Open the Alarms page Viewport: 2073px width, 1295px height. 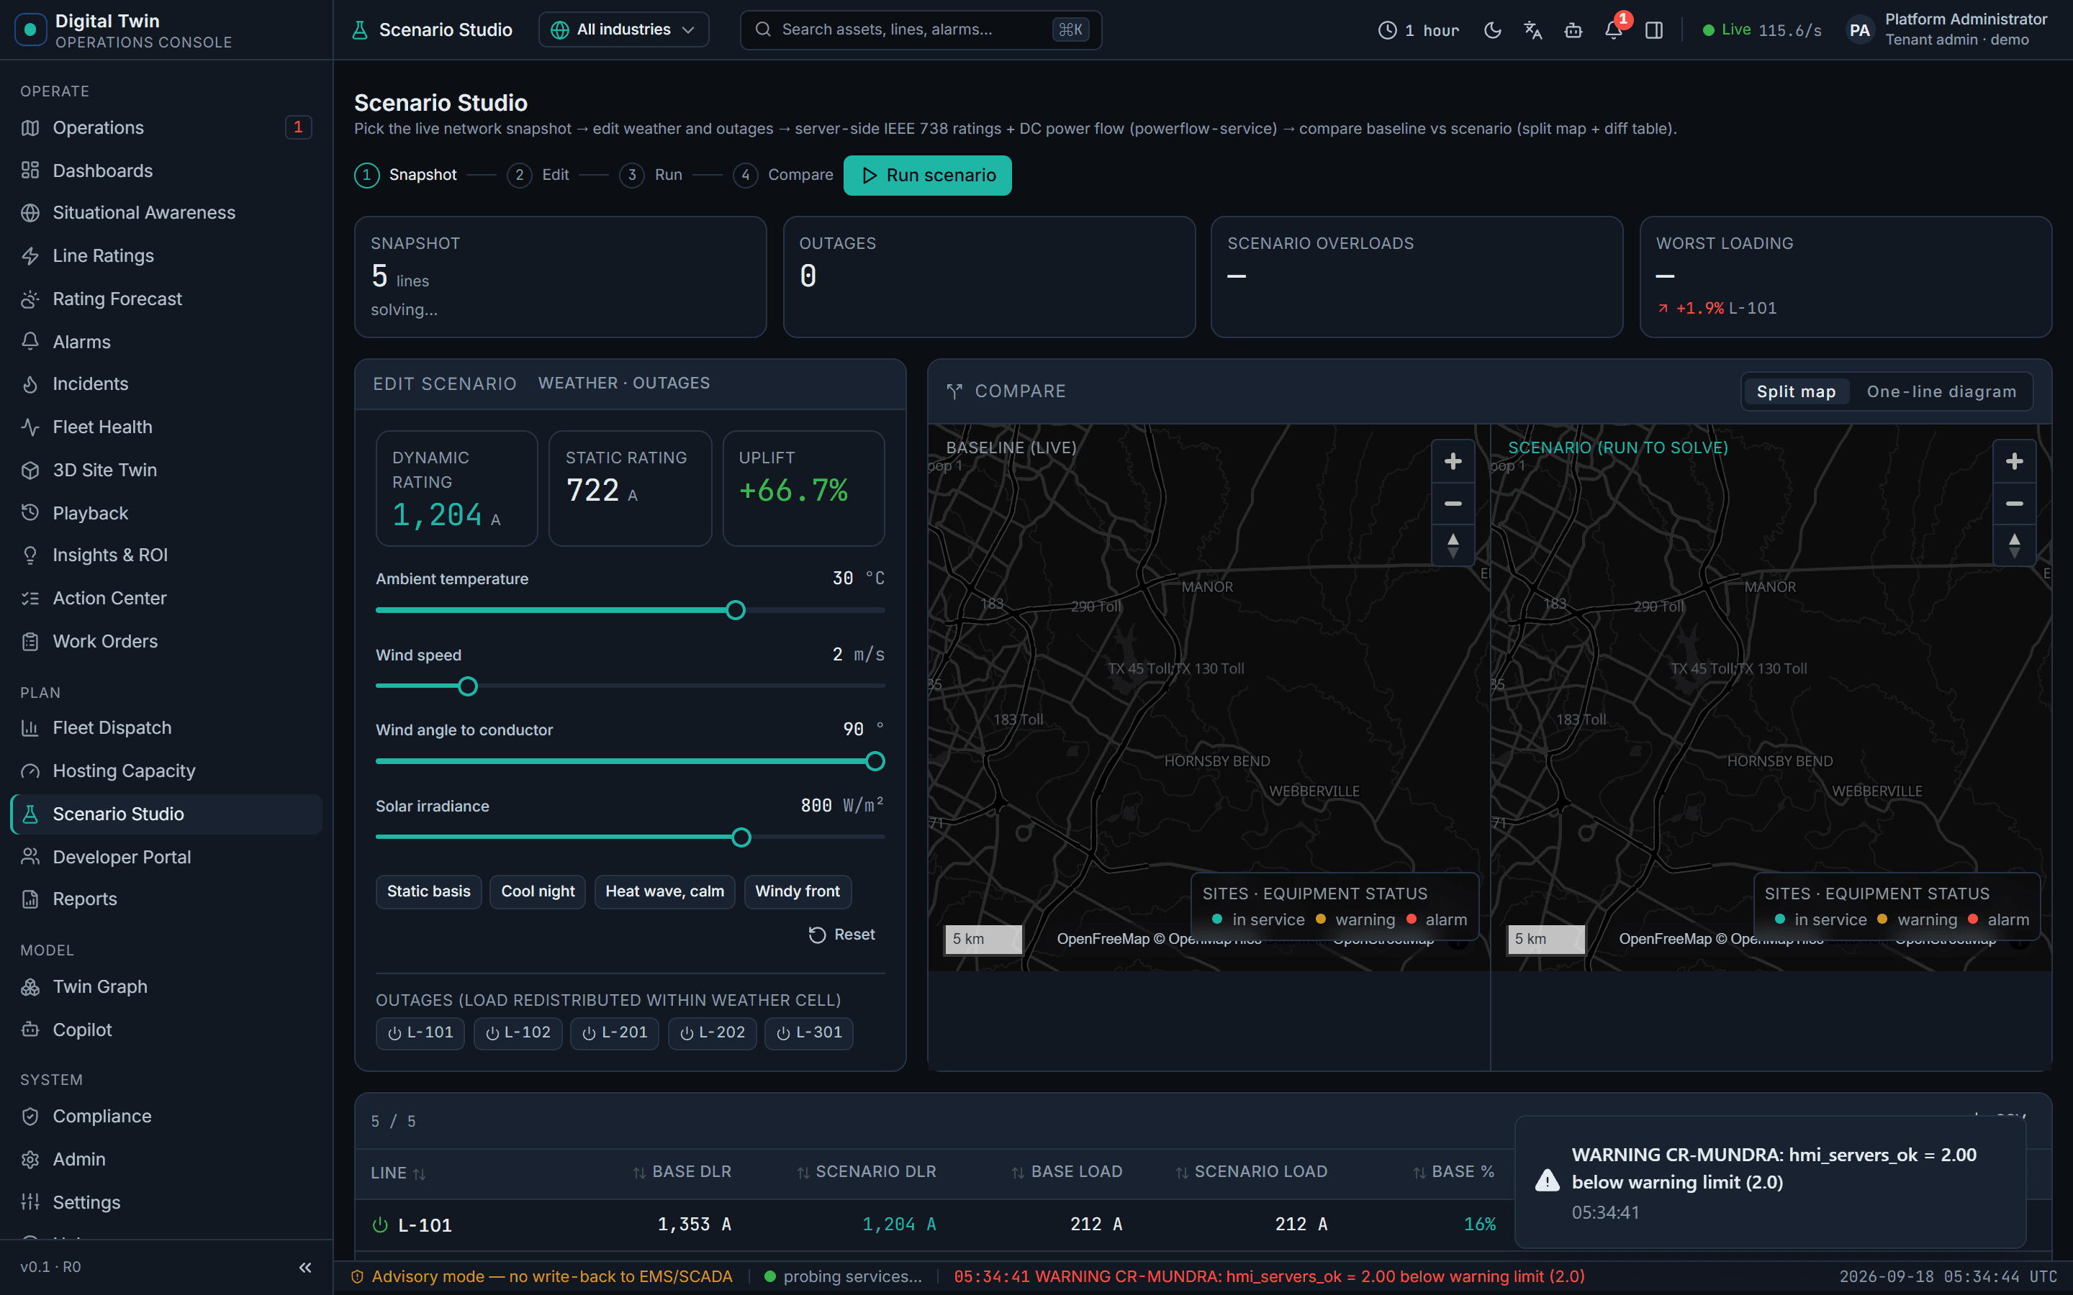point(166,342)
